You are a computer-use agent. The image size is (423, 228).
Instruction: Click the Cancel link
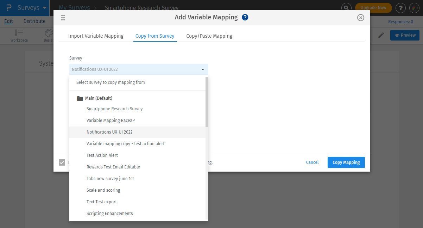tap(312, 162)
